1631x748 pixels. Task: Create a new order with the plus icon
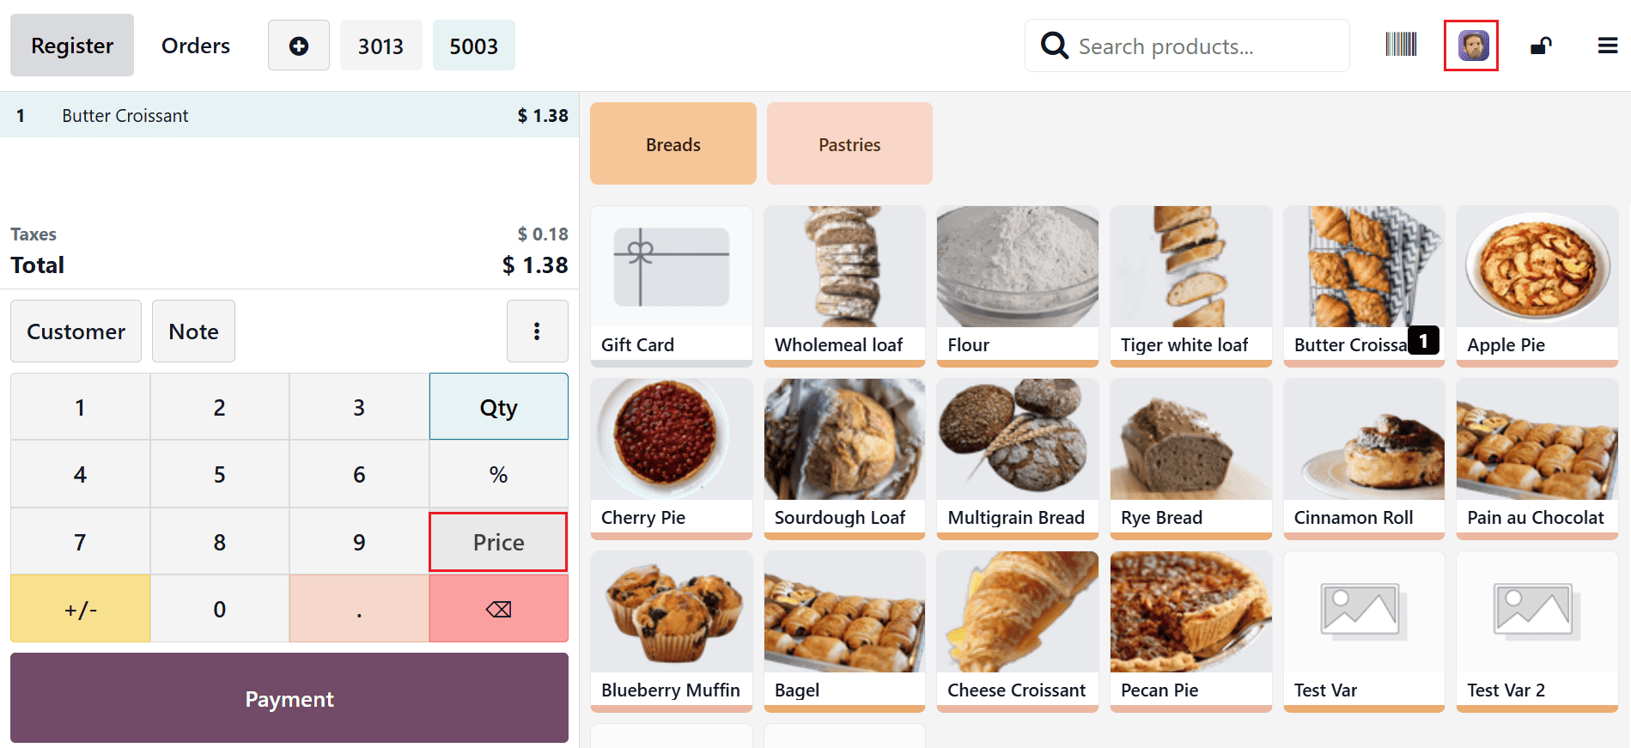tap(298, 45)
